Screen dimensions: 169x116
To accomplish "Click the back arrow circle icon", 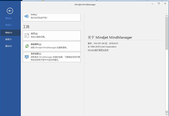I will coord(10,11).
